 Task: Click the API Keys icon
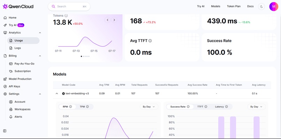(5, 86)
